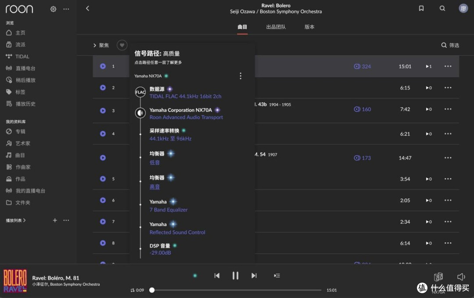
Task: Go to 主页 home in sidebar
Action: [x=16, y=32]
